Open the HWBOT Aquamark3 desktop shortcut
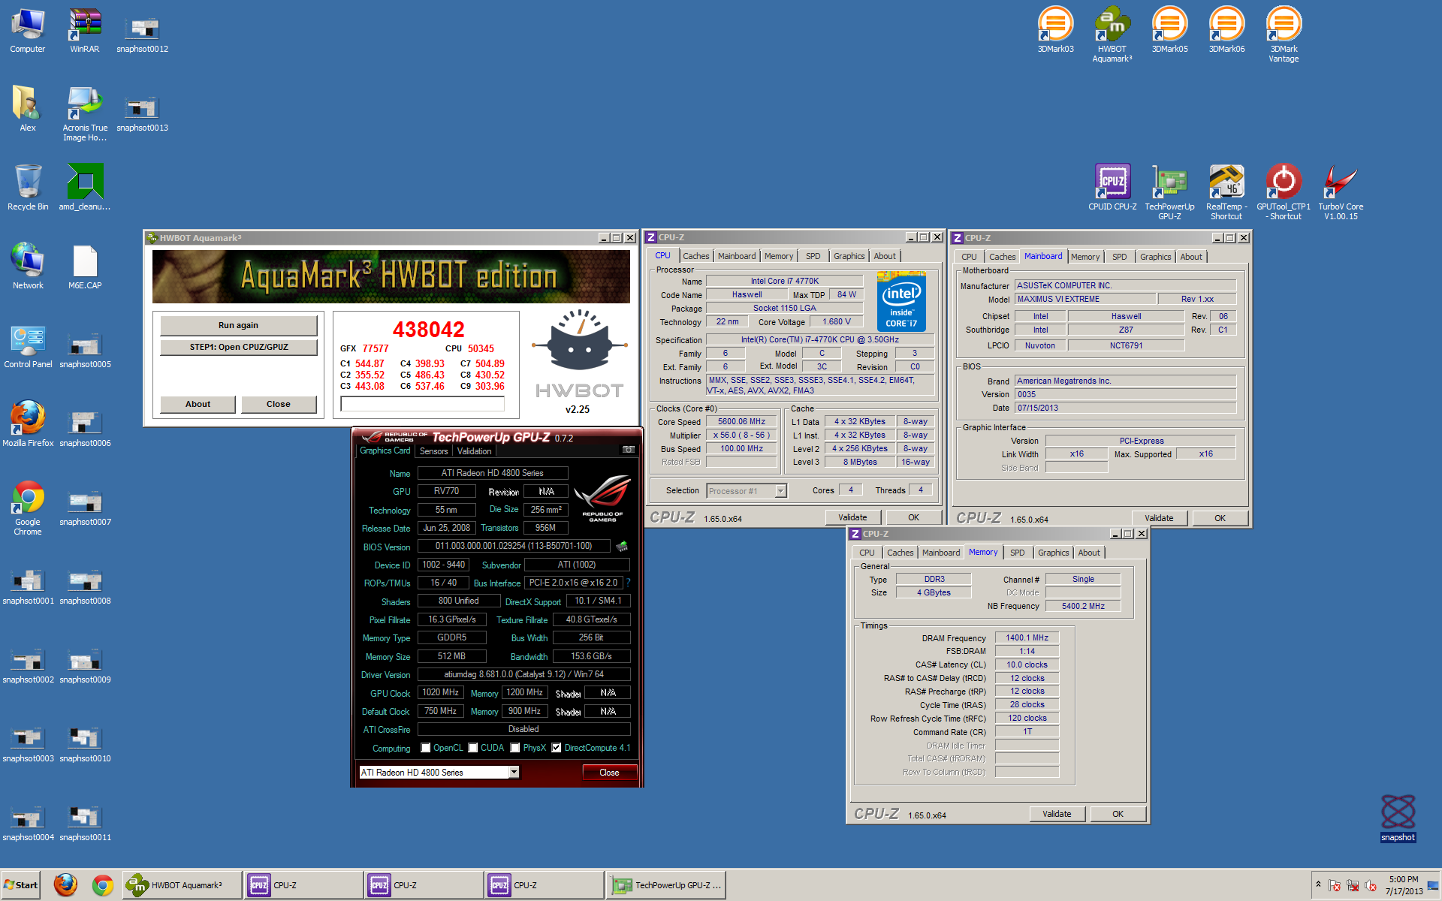This screenshot has height=901, width=1442. point(1112,34)
